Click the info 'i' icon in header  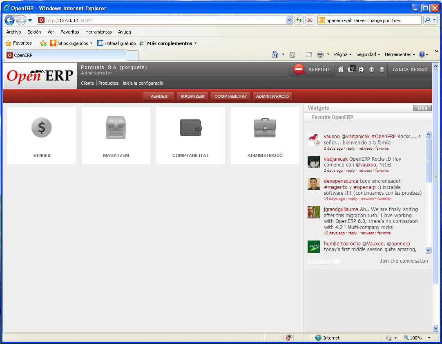pos(371,70)
